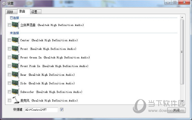Click the 关闭 button
The width and height of the screenshot is (192, 120).
[176, 110]
